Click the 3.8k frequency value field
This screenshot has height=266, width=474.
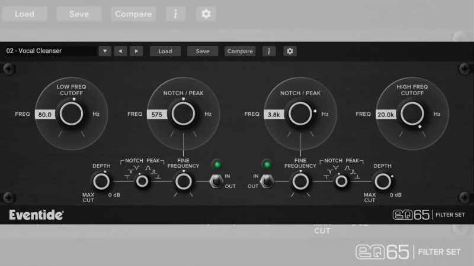tap(274, 114)
